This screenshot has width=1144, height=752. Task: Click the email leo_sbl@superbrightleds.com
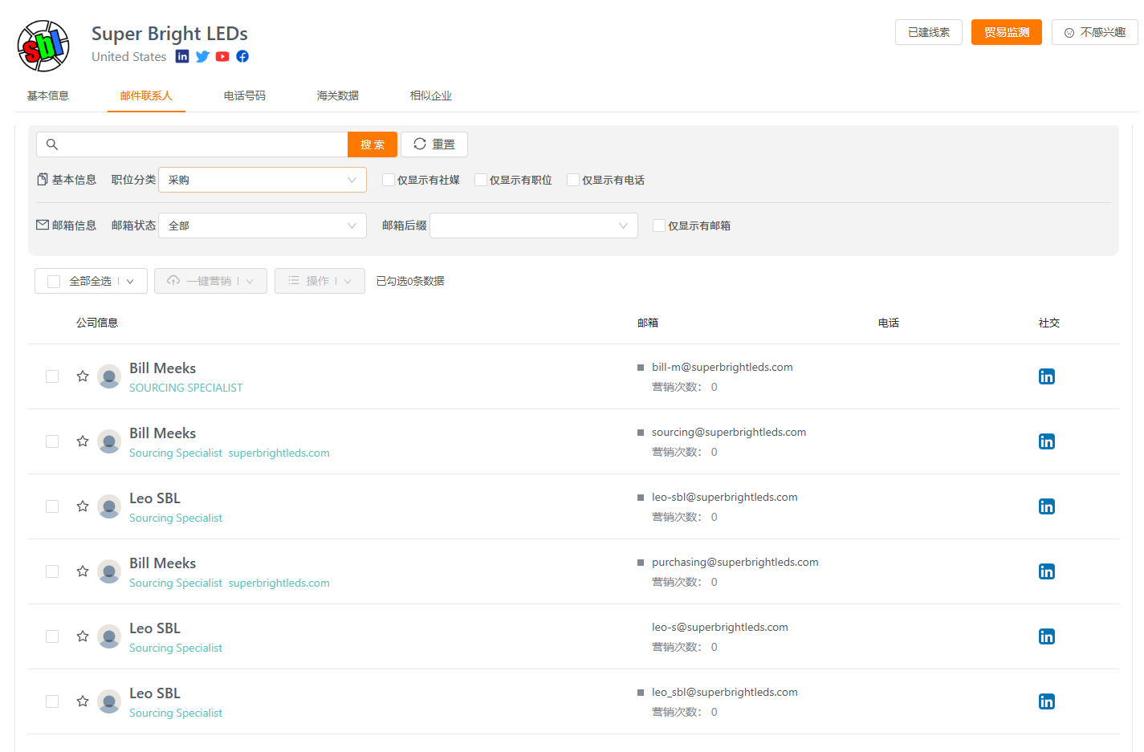click(725, 692)
